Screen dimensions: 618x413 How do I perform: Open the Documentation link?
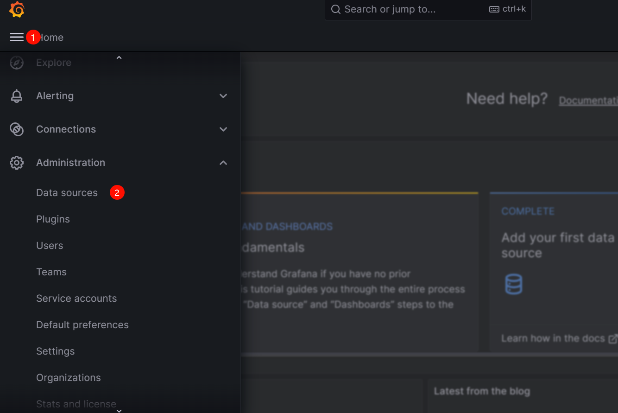point(588,101)
